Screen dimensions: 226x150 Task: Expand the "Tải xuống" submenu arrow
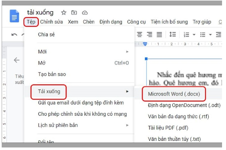click(x=127, y=91)
